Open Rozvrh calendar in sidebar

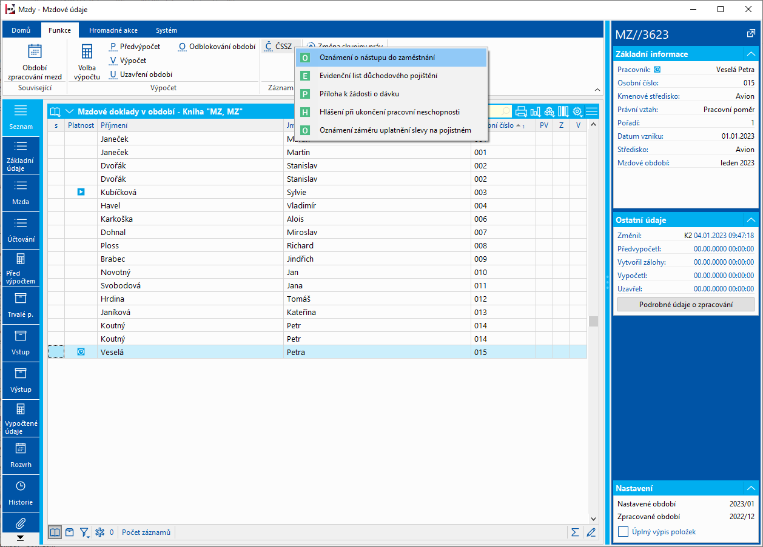pyautogui.click(x=21, y=456)
